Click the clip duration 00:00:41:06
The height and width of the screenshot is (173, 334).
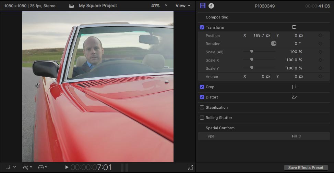pos(318,6)
